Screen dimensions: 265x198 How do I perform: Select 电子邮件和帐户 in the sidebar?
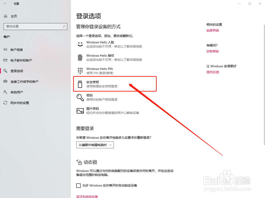coord(21,60)
